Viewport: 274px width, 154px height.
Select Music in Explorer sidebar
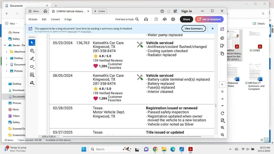(x=14, y=110)
